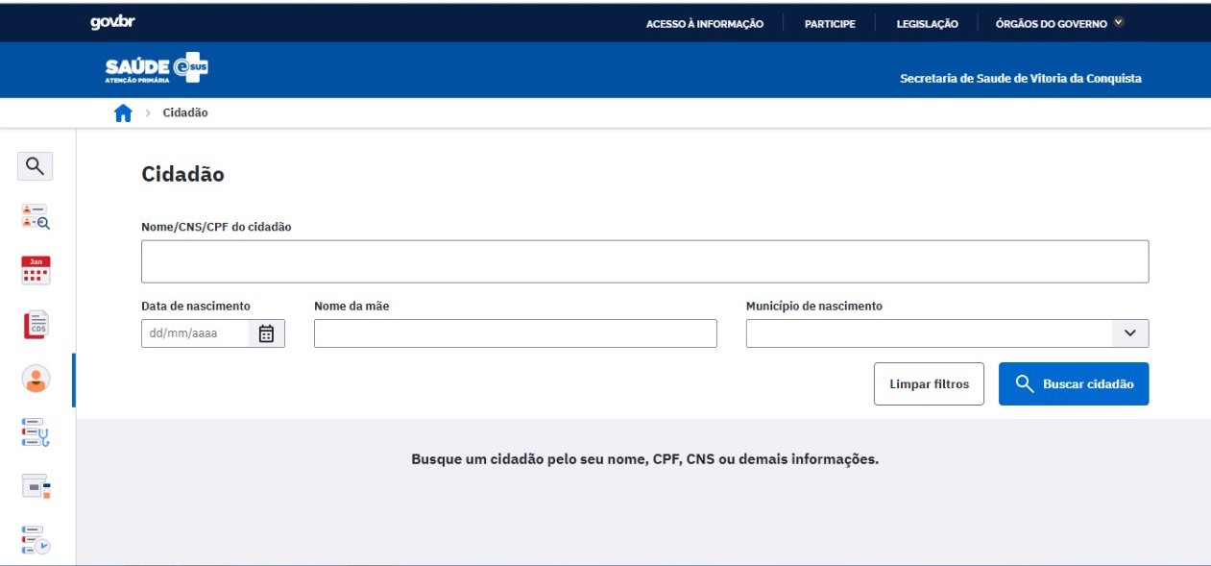Click the Buscar cidadão button
The image size is (1211, 566).
coord(1074,384)
